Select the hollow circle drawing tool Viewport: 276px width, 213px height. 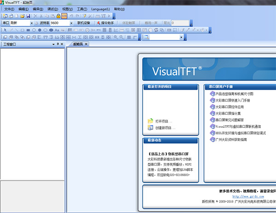coord(34,30)
